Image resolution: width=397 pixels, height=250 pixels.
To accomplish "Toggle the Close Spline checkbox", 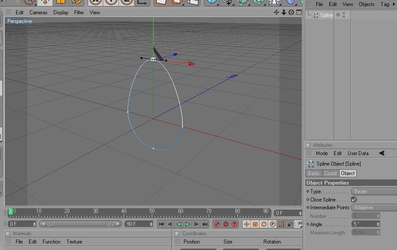I will point(354,199).
